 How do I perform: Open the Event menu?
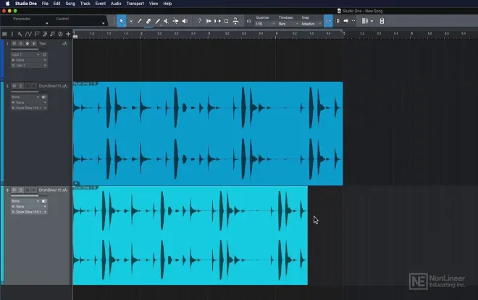(100, 4)
